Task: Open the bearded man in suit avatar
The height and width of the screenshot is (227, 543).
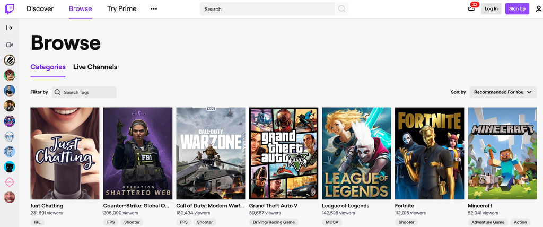Action: coord(10,106)
